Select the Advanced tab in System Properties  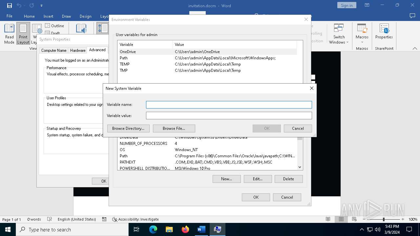click(x=97, y=50)
